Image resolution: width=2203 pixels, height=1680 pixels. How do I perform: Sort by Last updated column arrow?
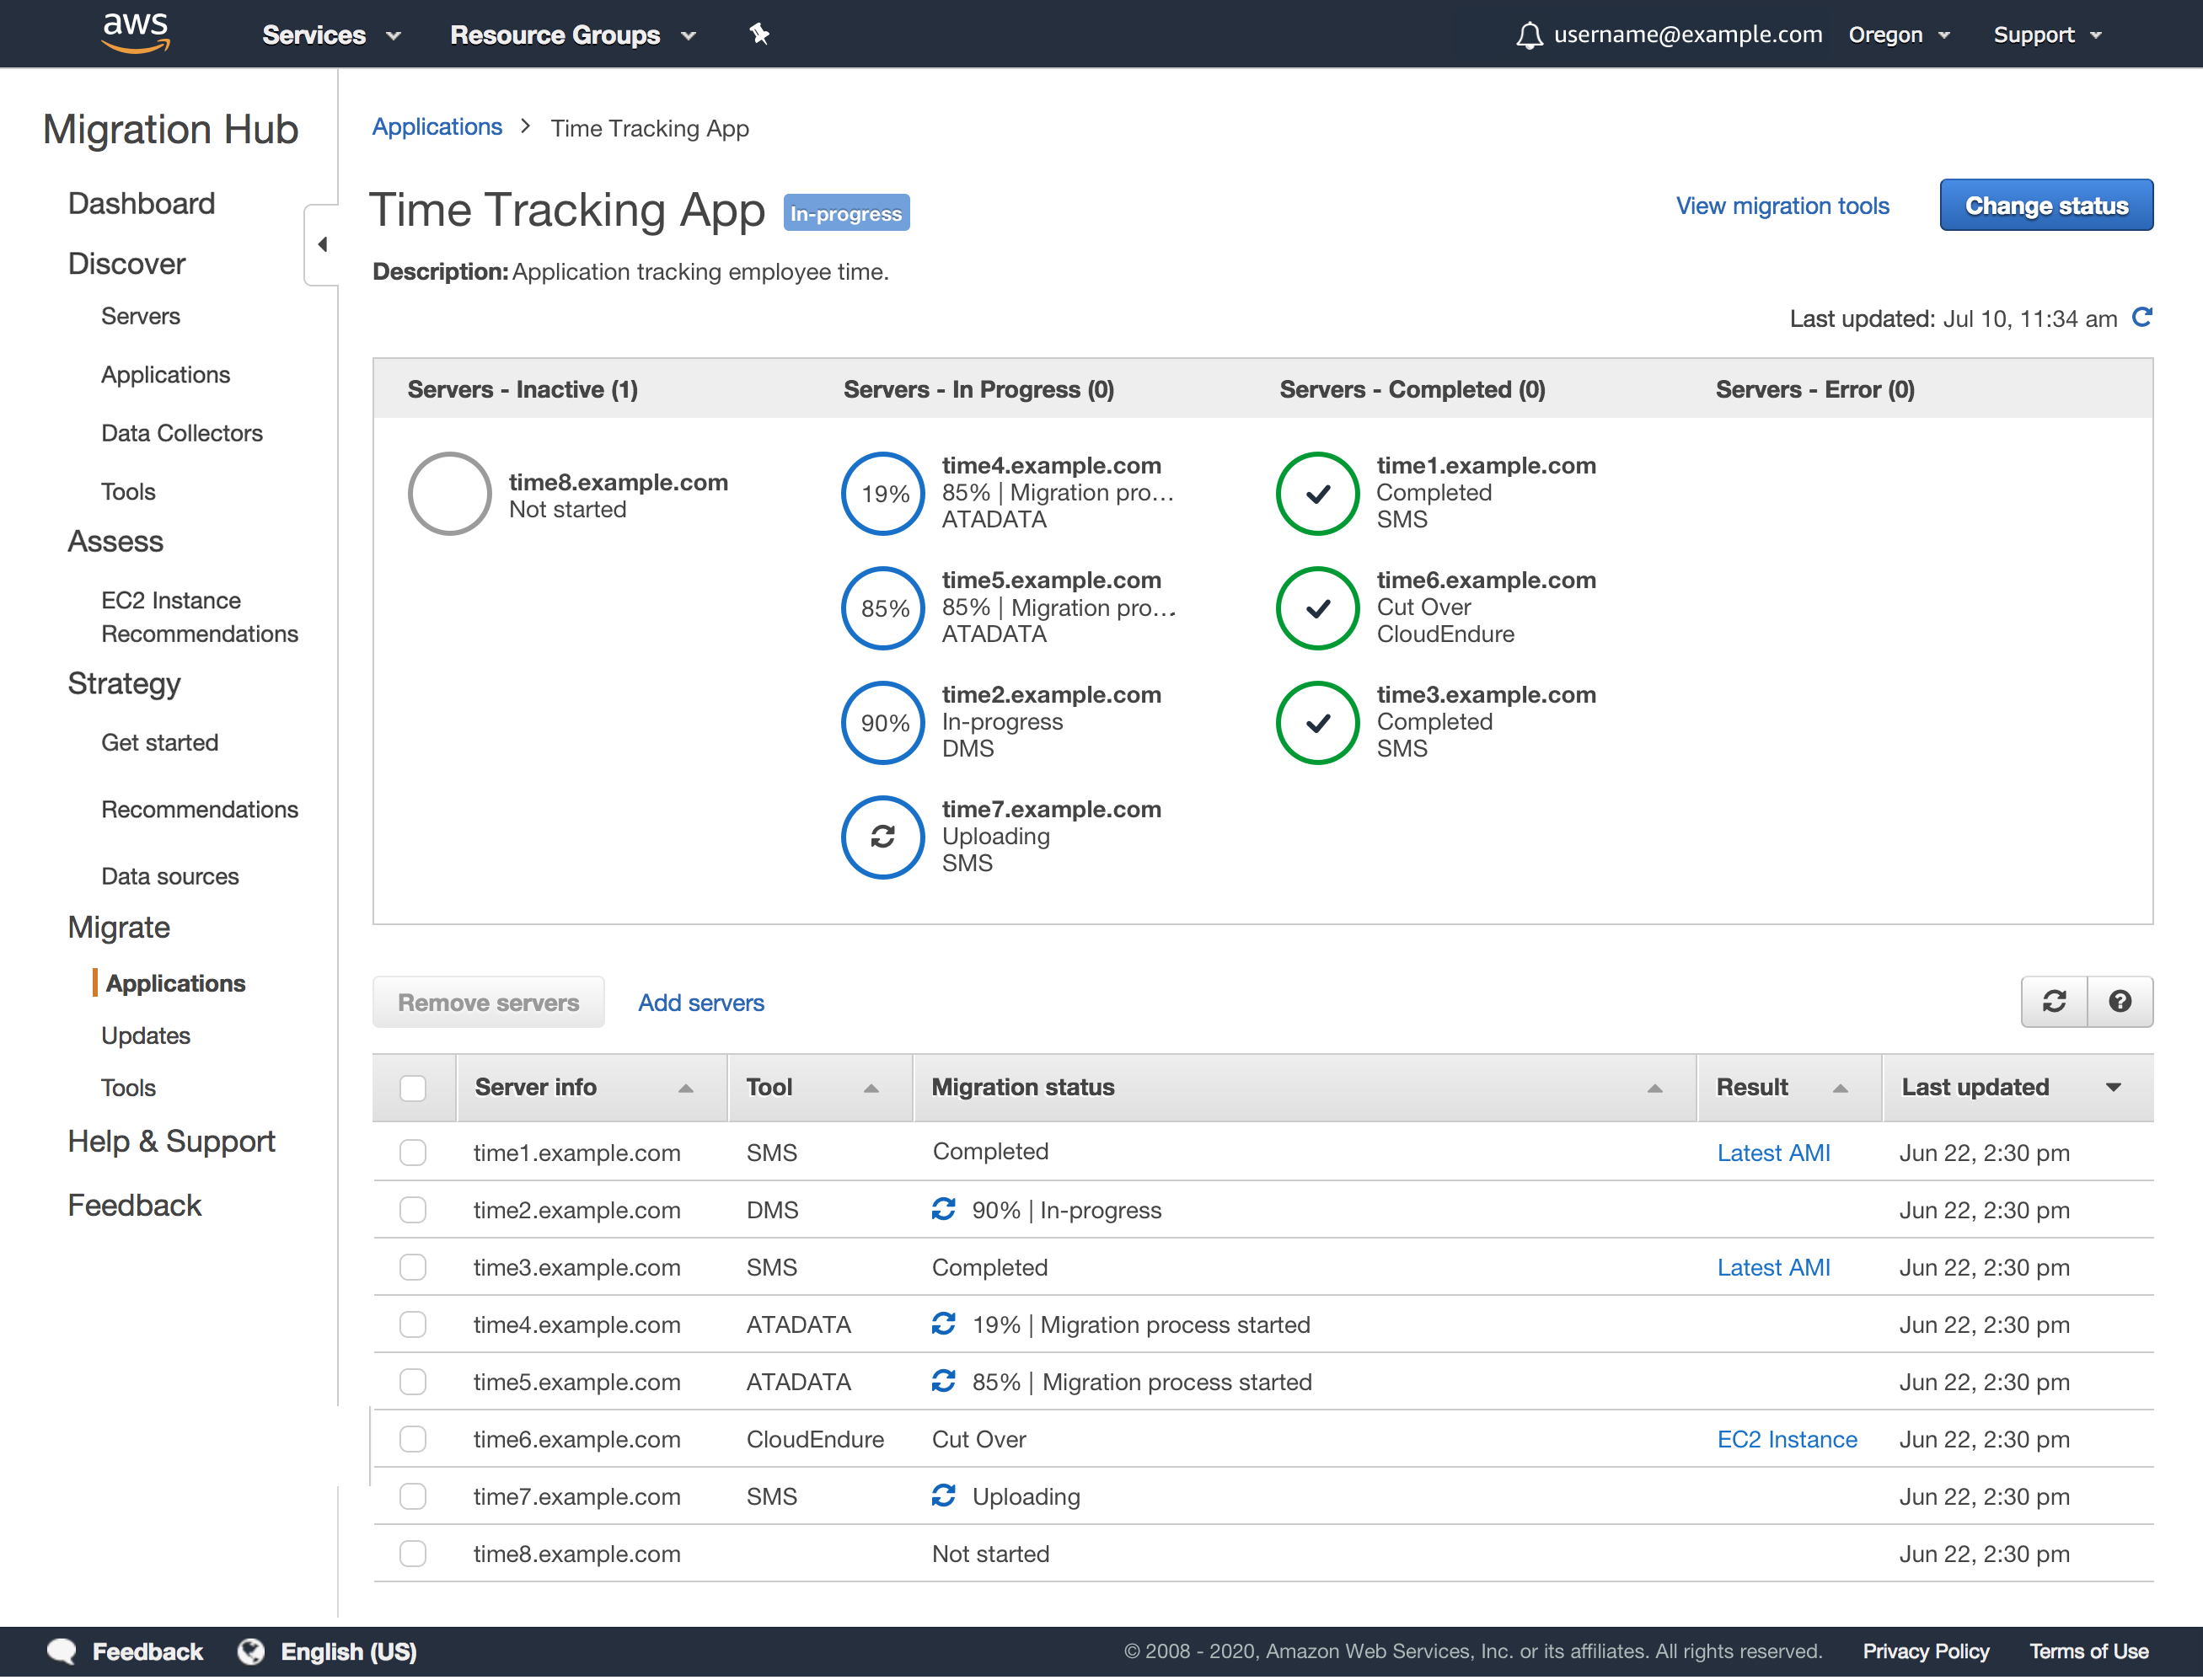click(x=2114, y=1088)
